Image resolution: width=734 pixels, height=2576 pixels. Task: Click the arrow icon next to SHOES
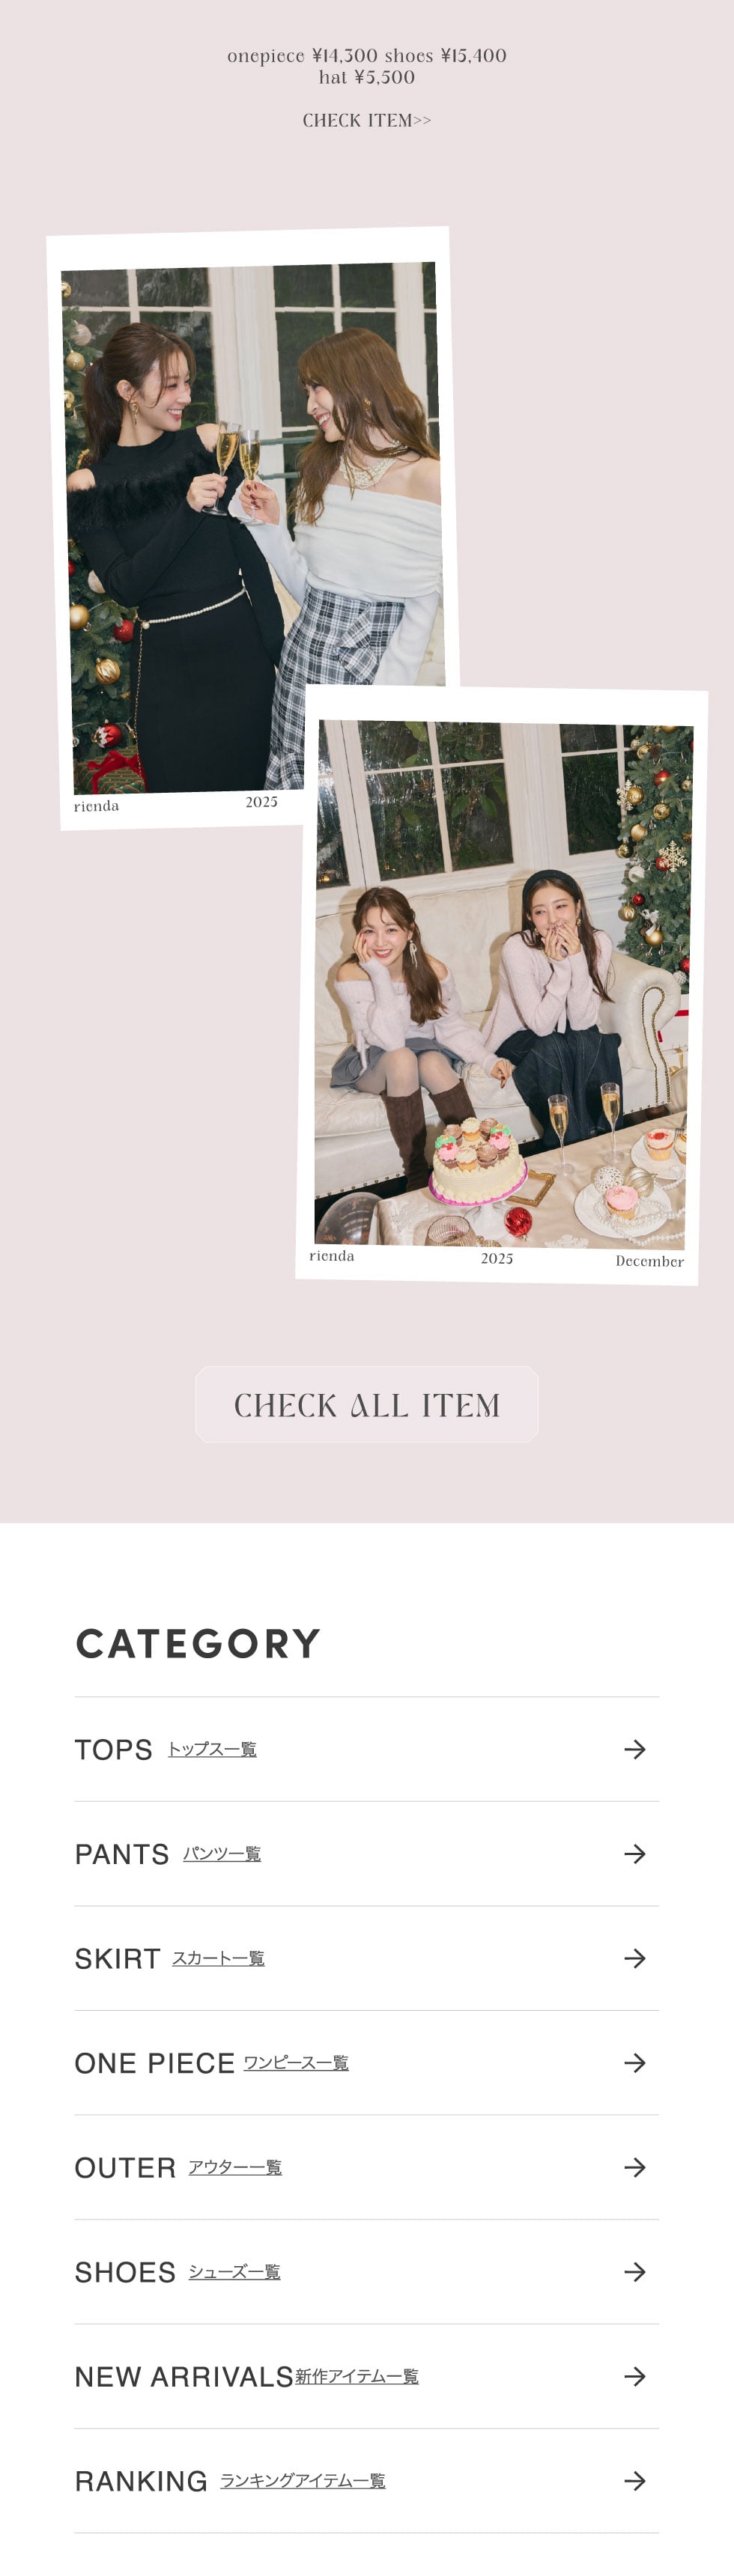click(634, 2272)
